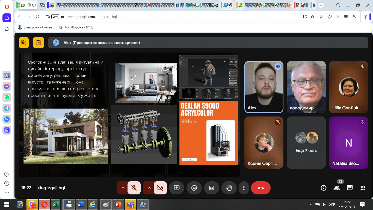The width and height of the screenshot is (373, 210).
Task: Toggle closed captions button
Action: pyautogui.click(x=212, y=188)
